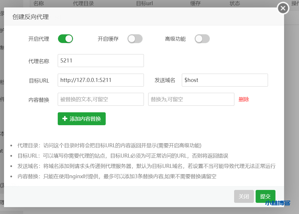Click the 目标url column header
The width and height of the screenshot is (299, 214).
pos(146,3)
